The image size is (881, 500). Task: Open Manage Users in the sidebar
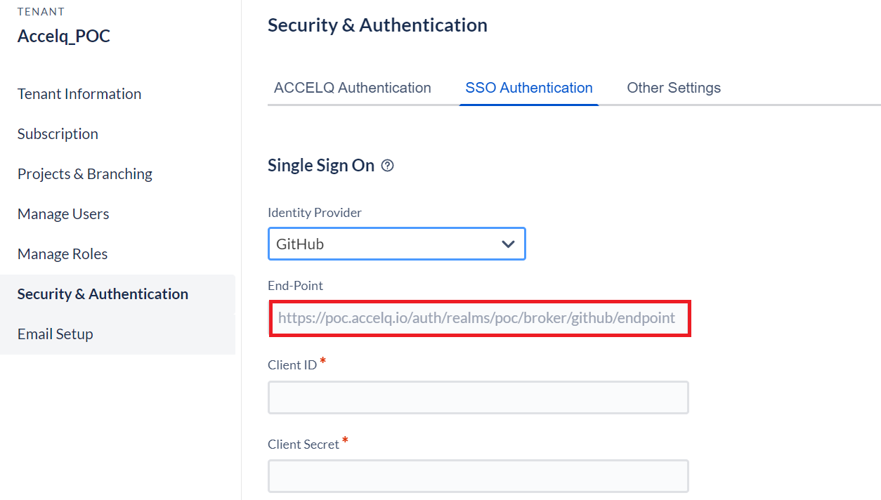pos(63,214)
